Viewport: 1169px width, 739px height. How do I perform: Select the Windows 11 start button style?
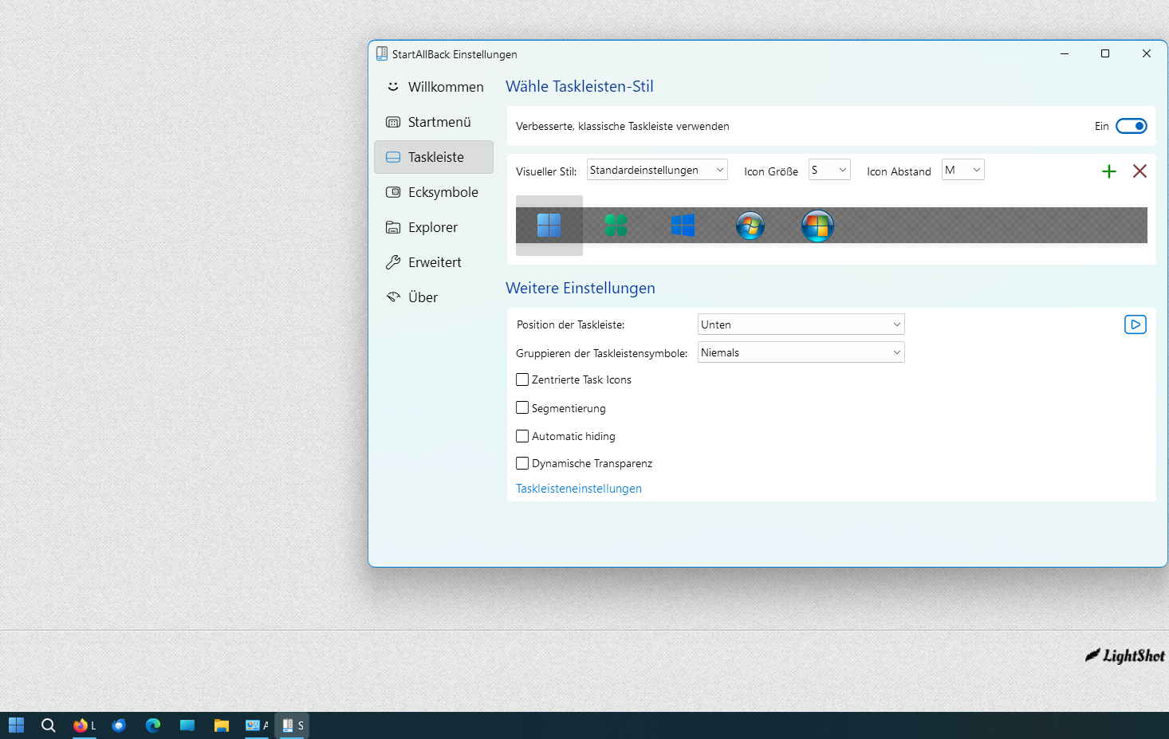549,226
